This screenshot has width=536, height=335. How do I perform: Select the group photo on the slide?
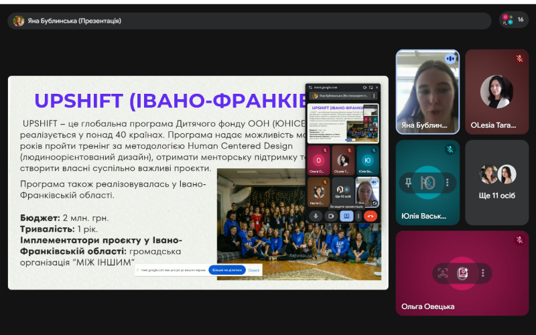click(x=299, y=224)
